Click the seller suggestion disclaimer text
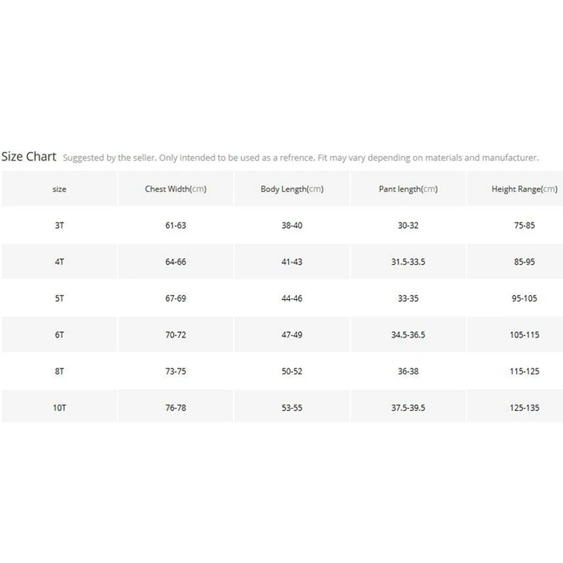 pyautogui.click(x=301, y=158)
